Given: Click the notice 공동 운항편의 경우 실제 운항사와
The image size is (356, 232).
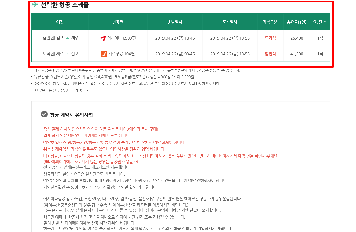Looking at the screenshot, I should point(132,210).
